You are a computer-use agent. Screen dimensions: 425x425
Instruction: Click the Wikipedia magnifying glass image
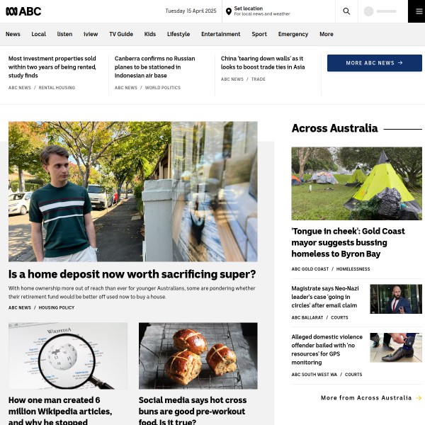pyautogui.click(x=68, y=356)
